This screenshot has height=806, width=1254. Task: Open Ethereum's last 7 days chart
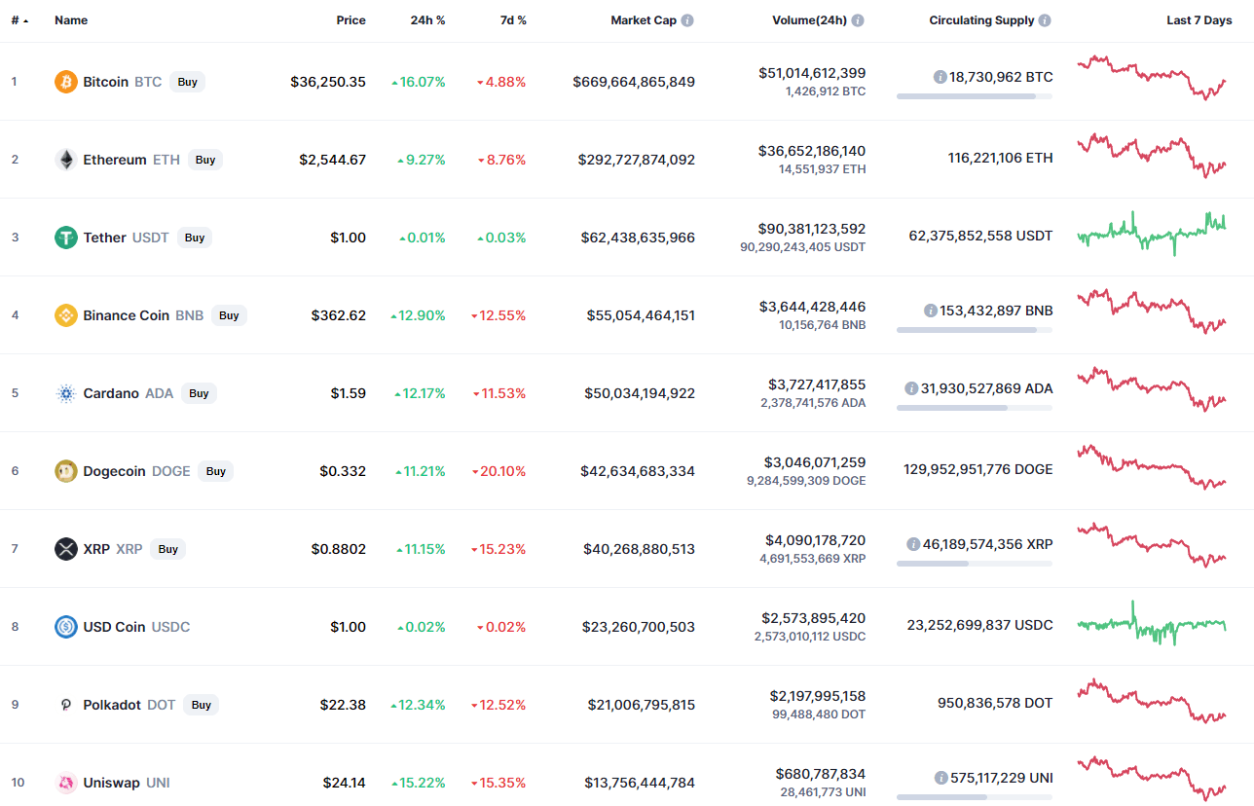point(1152,157)
